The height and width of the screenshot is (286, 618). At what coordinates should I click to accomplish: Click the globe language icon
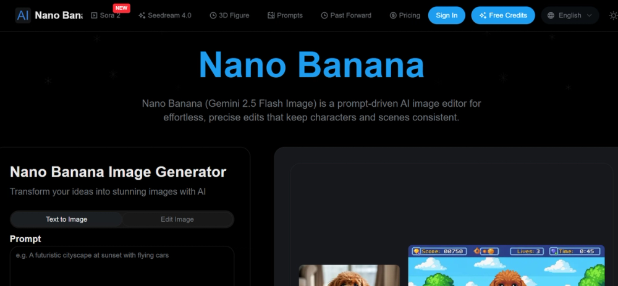(551, 15)
